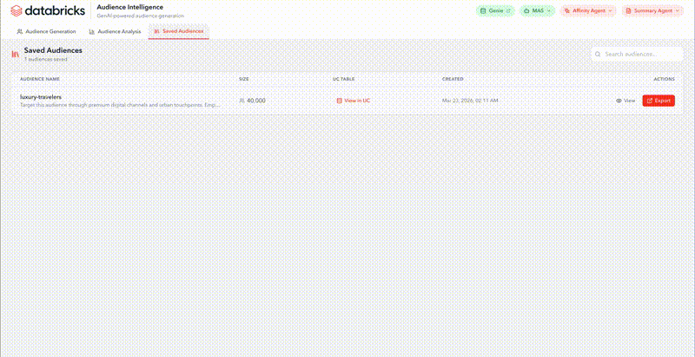
Task: View the luxury-travelers audience
Action: (625, 101)
